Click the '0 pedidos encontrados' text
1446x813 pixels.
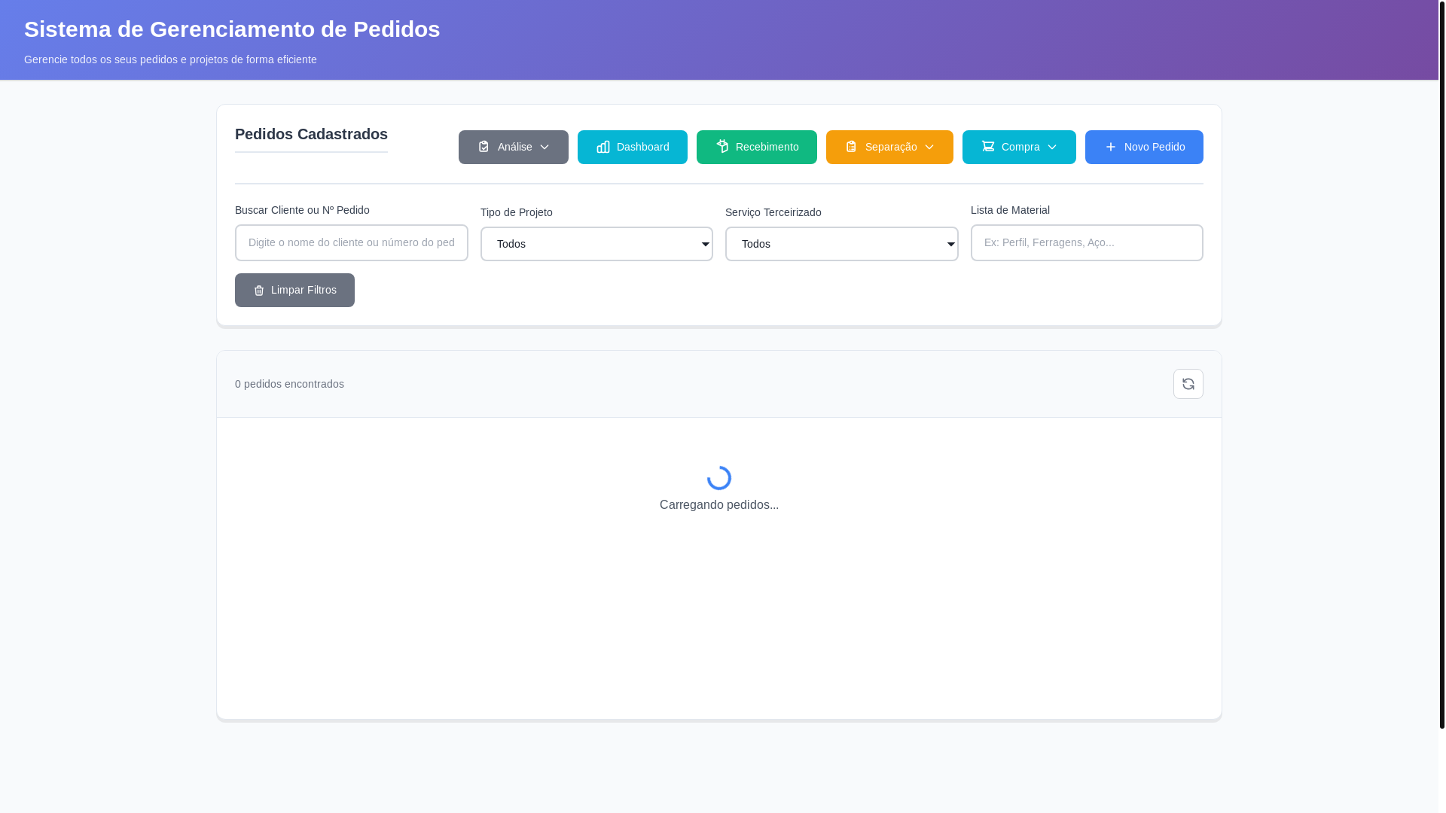289,384
